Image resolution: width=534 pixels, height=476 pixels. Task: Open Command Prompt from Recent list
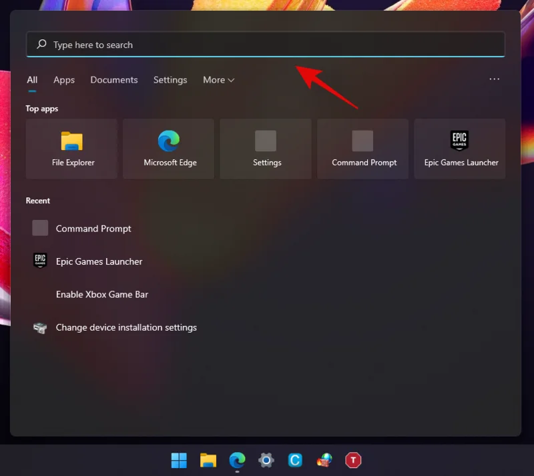93,229
